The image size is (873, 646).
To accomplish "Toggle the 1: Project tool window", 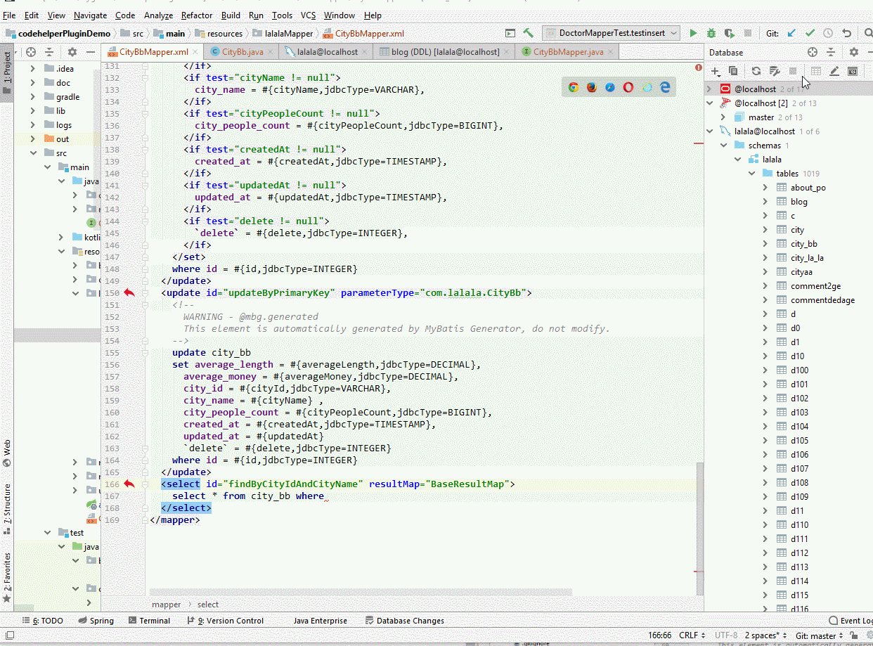I will click(x=7, y=68).
